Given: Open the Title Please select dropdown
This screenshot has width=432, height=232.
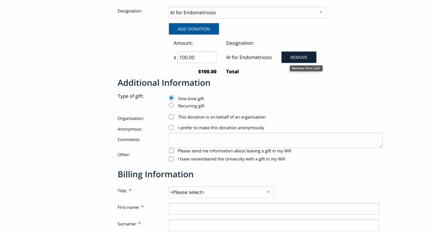Looking at the screenshot, I should [221, 192].
